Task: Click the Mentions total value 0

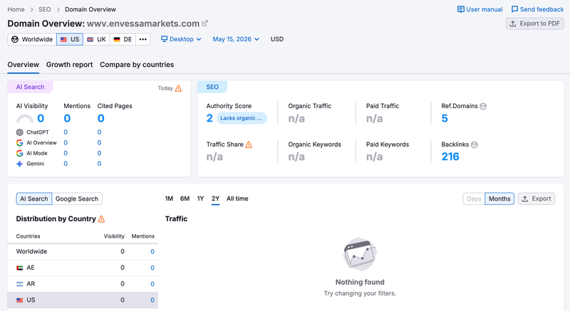Action: tap(67, 118)
